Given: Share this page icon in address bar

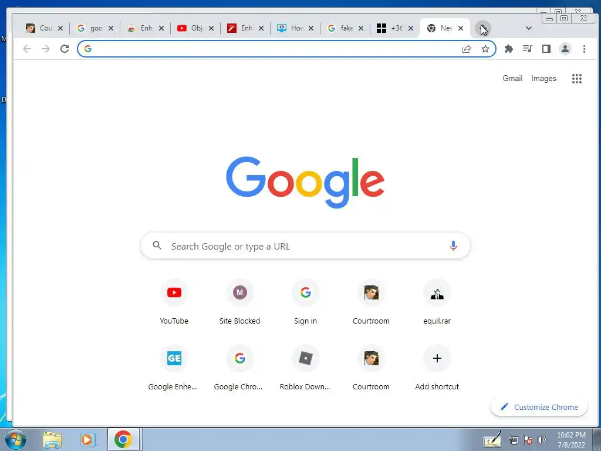Looking at the screenshot, I should [x=467, y=49].
